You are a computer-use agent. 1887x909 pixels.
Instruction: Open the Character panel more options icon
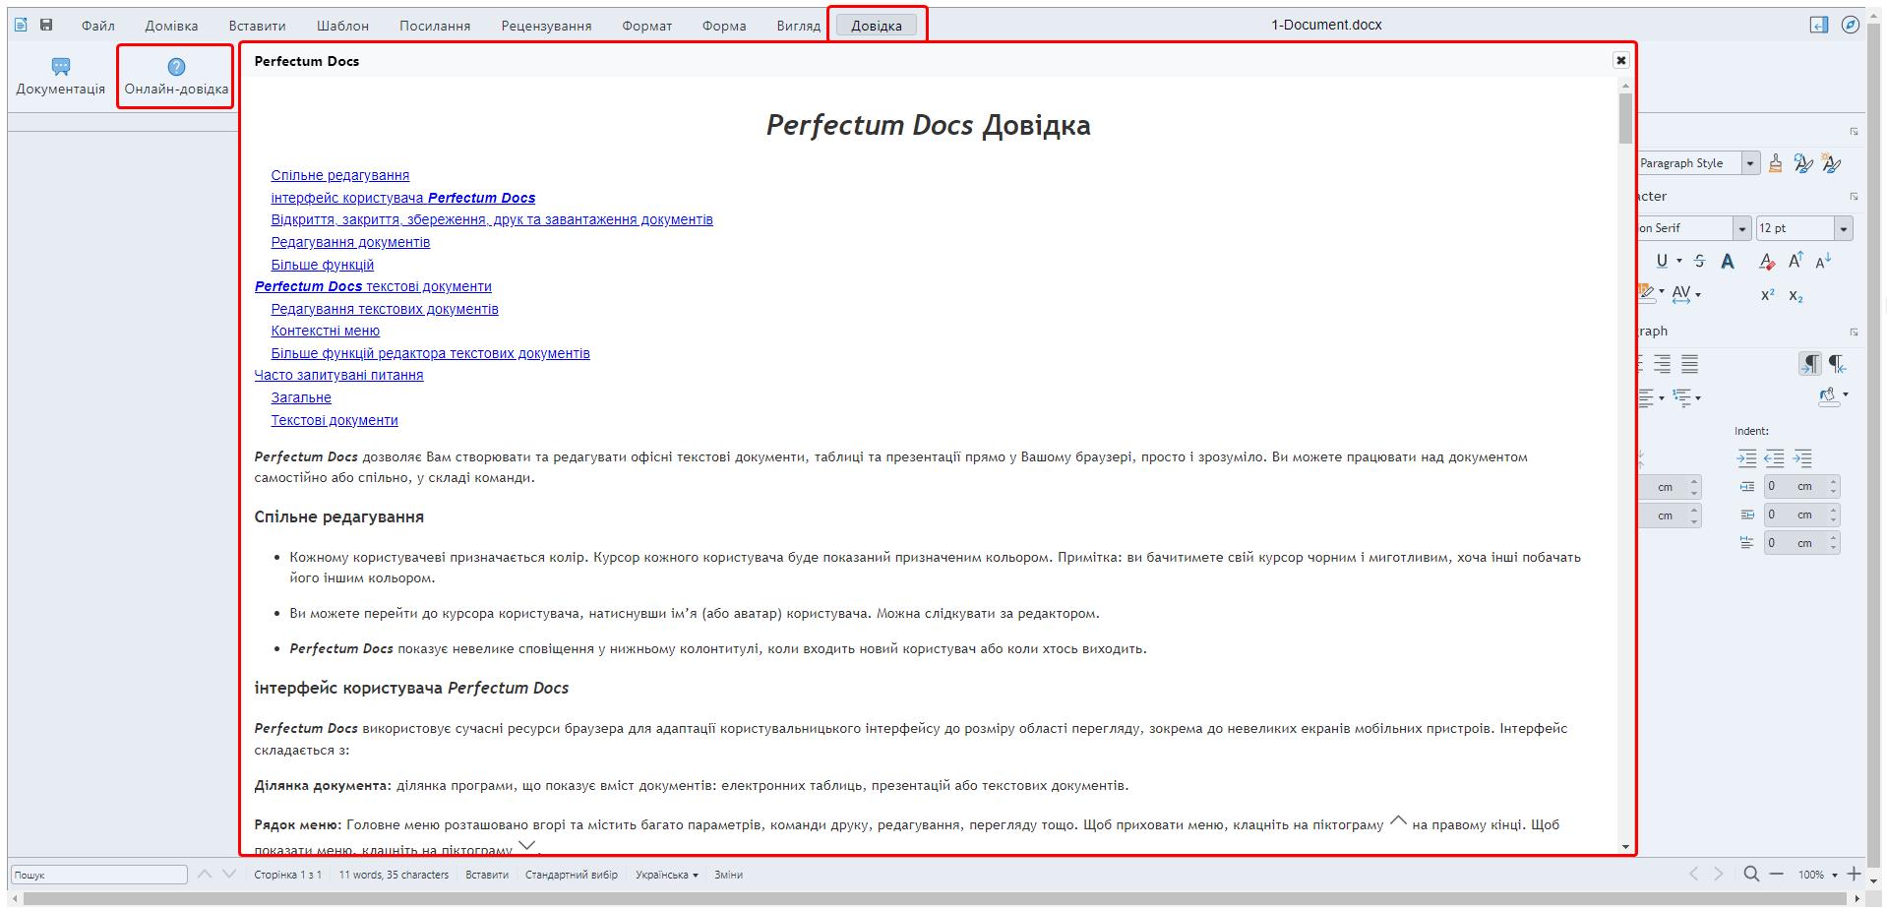click(1854, 197)
